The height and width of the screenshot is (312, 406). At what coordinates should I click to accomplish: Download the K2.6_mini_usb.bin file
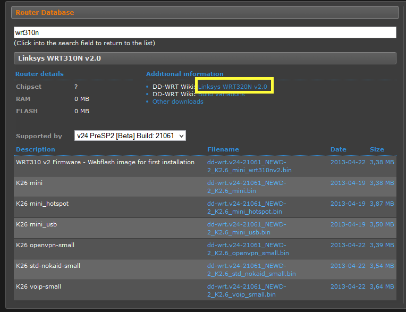[246, 228]
